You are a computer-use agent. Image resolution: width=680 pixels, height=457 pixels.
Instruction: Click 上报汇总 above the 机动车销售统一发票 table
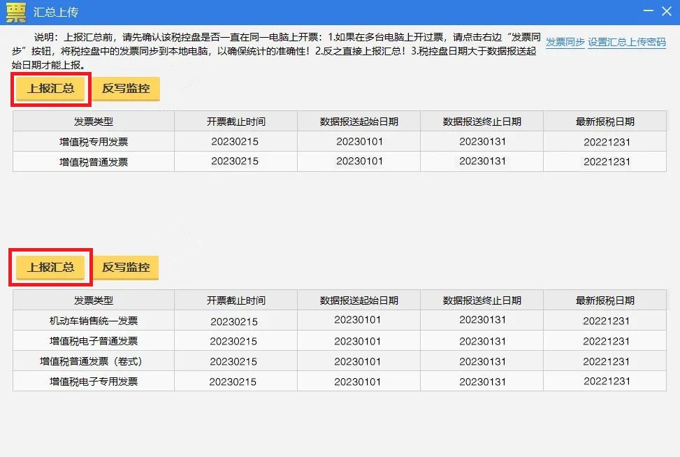[50, 268]
